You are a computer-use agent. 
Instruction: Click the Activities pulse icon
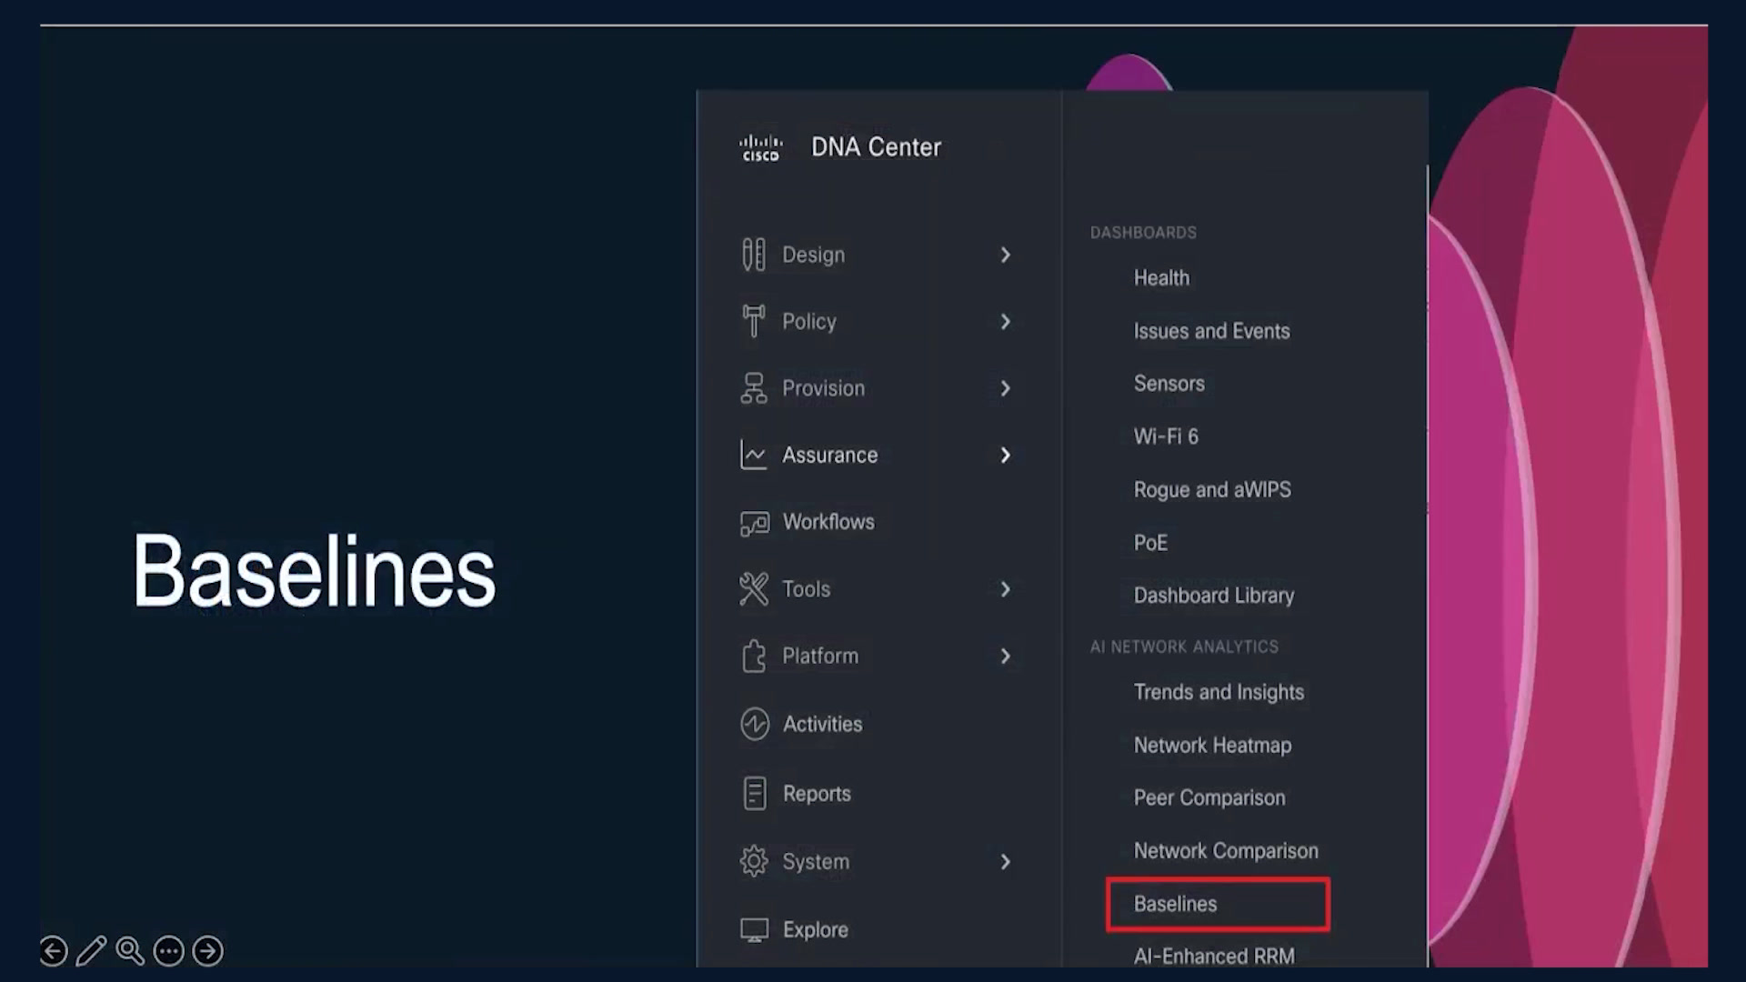coord(754,724)
